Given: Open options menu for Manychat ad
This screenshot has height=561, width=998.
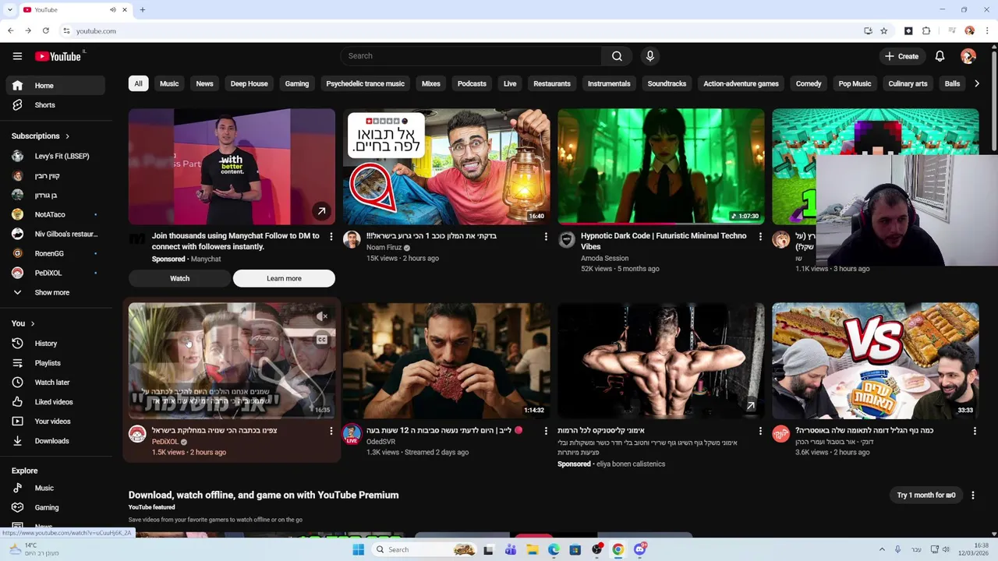Looking at the screenshot, I should coord(331,236).
